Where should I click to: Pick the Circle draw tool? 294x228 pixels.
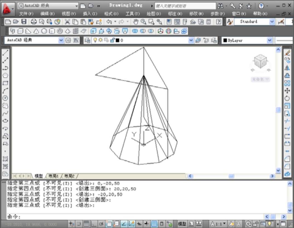tap(5, 98)
